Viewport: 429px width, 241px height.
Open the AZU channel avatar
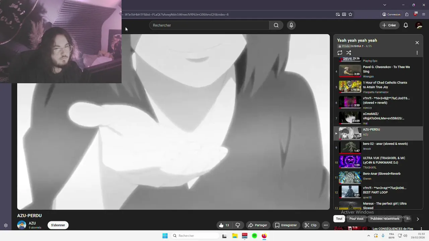click(x=21, y=225)
